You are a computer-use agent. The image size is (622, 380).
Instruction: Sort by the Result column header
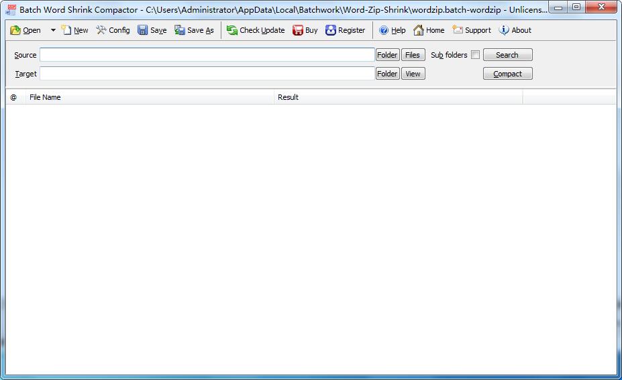tap(398, 97)
